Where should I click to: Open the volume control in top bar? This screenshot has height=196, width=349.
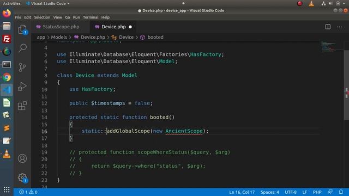click(x=330, y=4)
